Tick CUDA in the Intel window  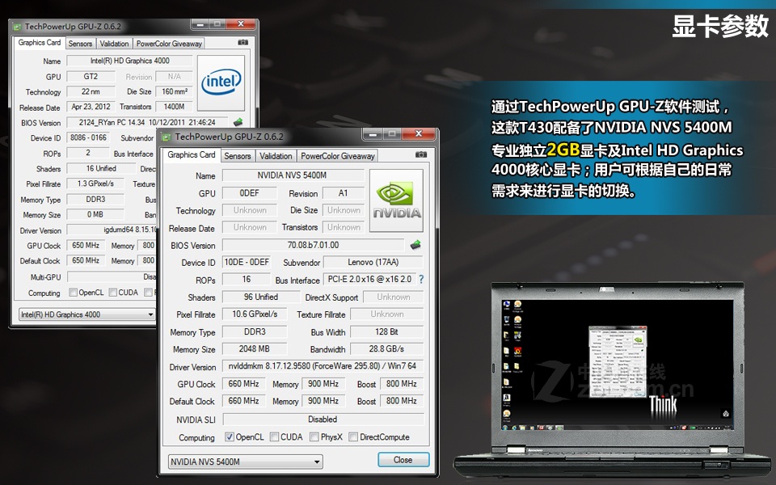(113, 293)
